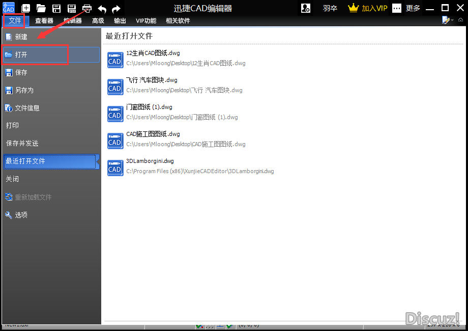Open recent file 3DLamborgini.dwg
The width and height of the screenshot is (468, 331).
150,161
